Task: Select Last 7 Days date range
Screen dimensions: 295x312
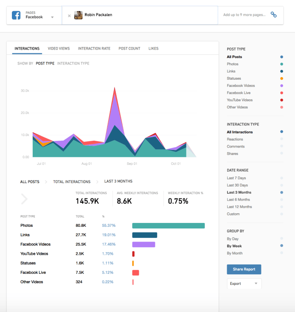Action: tap(236, 178)
